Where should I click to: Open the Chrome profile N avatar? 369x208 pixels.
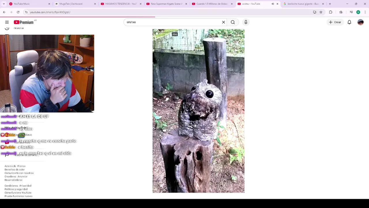[x=358, y=12]
